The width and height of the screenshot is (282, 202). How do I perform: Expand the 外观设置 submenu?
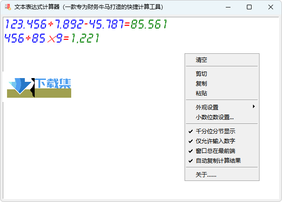coord(207,107)
